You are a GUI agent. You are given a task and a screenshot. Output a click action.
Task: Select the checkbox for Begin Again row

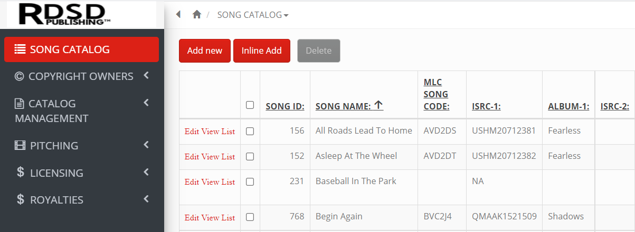click(x=250, y=217)
